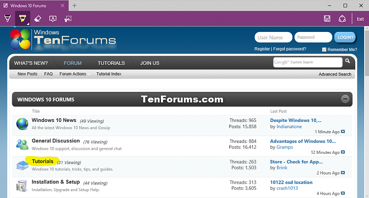Open the General Discussion forum

tap(56, 141)
